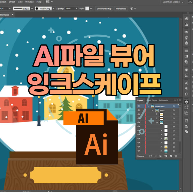Open the Color Guide panel icon
The width and height of the screenshot is (193, 193).
(186, 24)
